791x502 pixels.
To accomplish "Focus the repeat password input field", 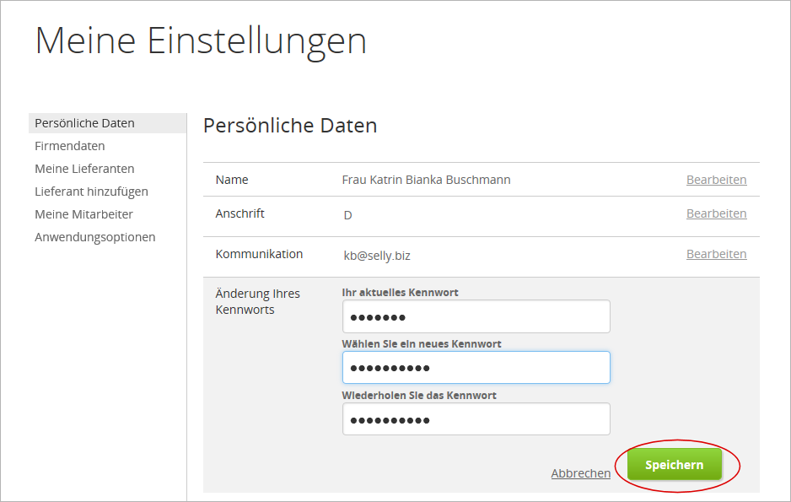I will pos(476,419).
